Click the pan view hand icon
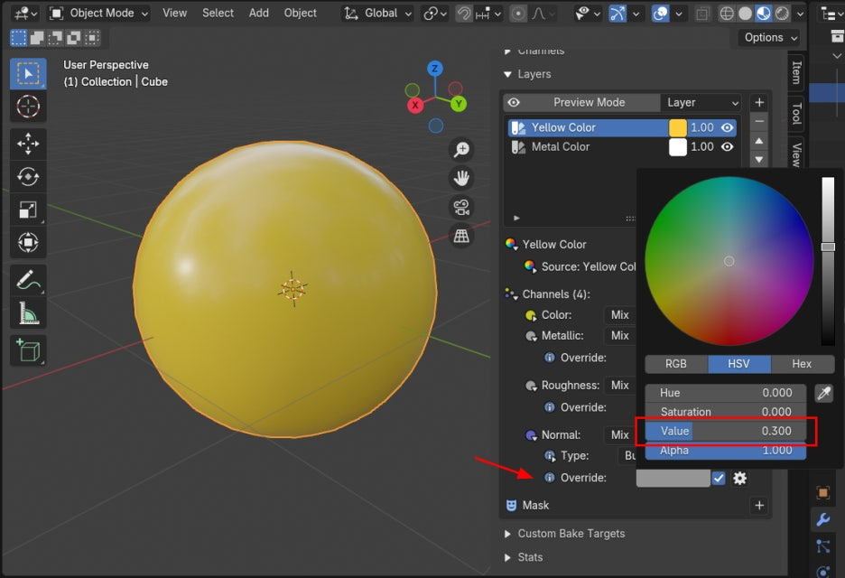The width and height of the screenshot is (845, 578). click(461, 178)
